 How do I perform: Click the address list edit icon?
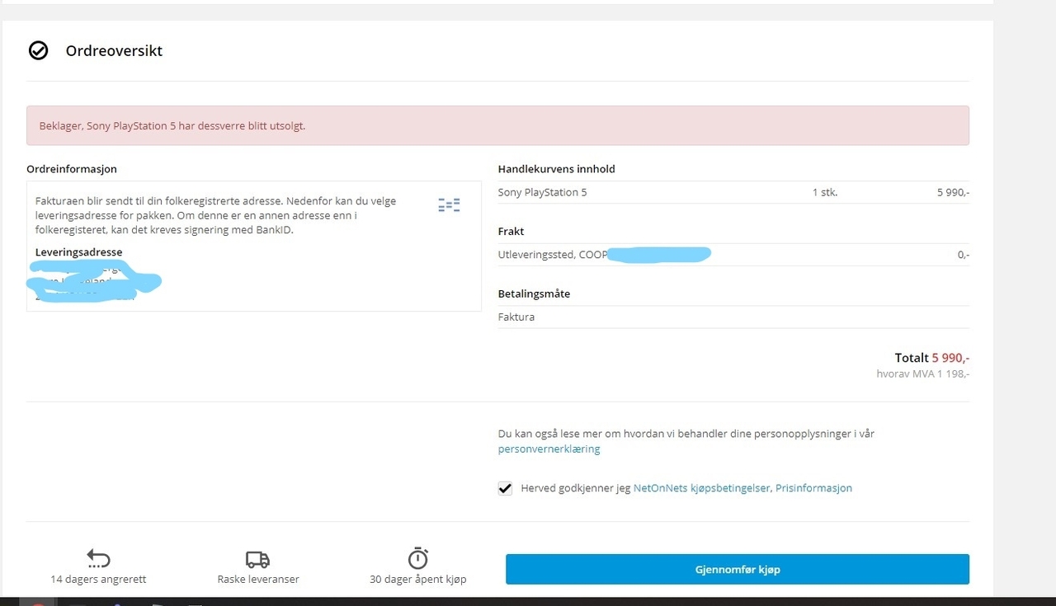(449, 205)
